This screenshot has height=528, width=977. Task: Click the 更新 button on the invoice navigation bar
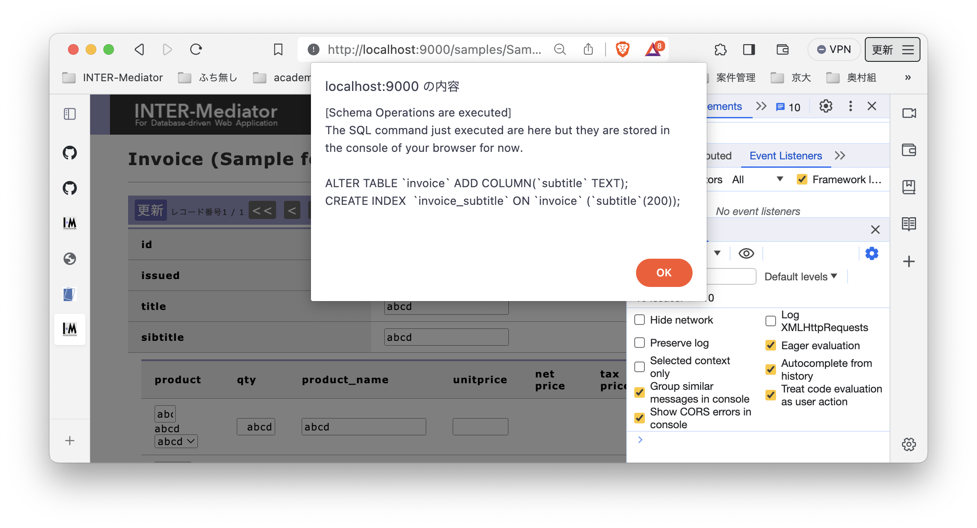(x=151, y=210)
